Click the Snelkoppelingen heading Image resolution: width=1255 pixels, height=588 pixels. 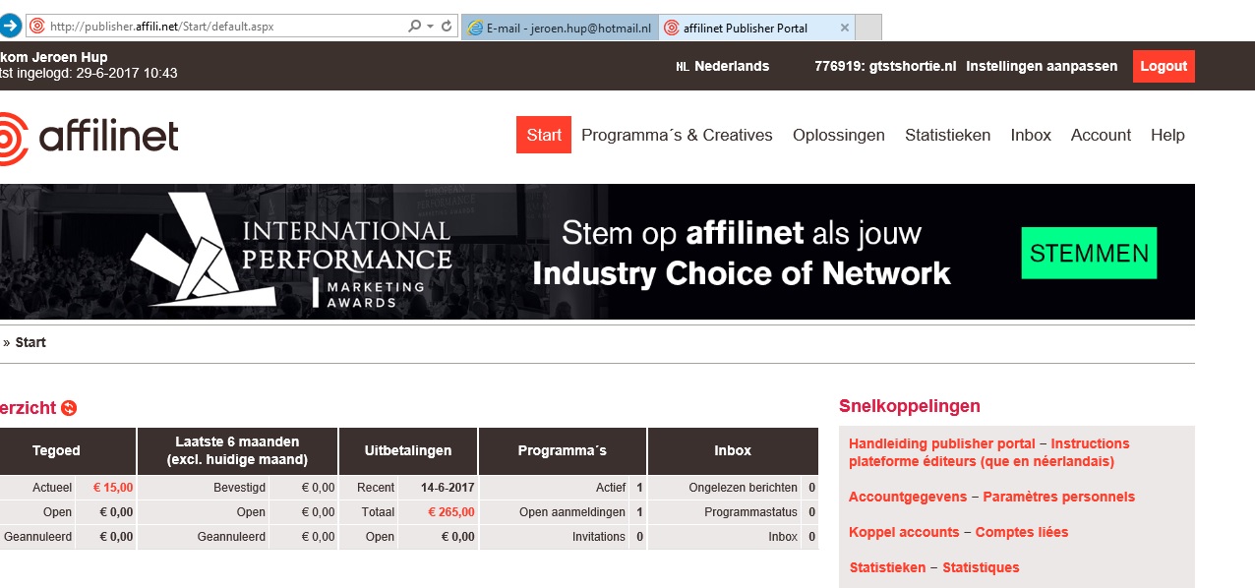[x=910, y=406]
